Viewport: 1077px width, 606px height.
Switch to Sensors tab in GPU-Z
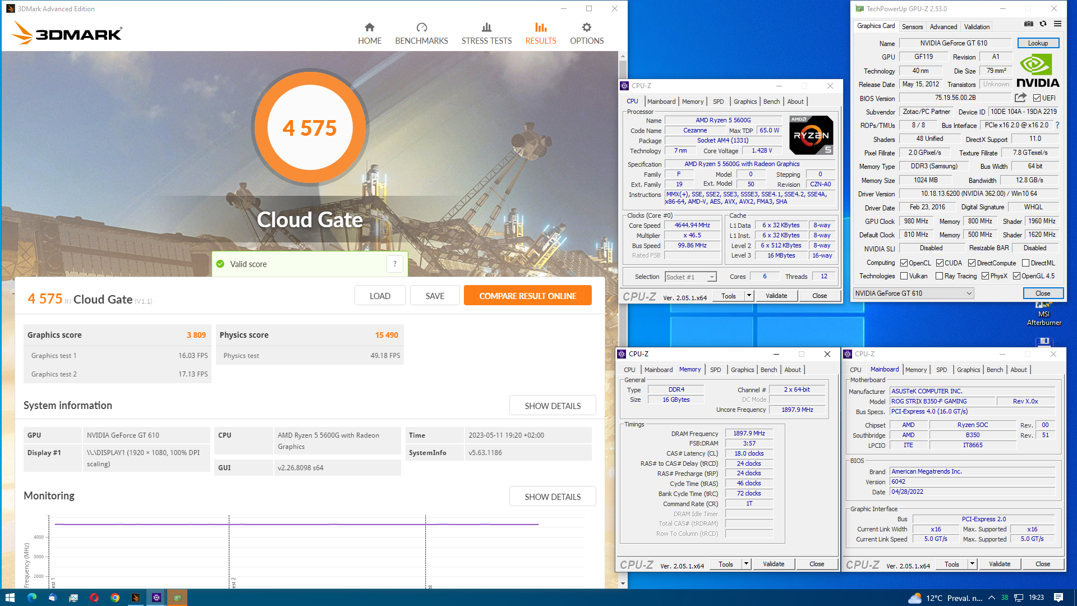[912, 26]
